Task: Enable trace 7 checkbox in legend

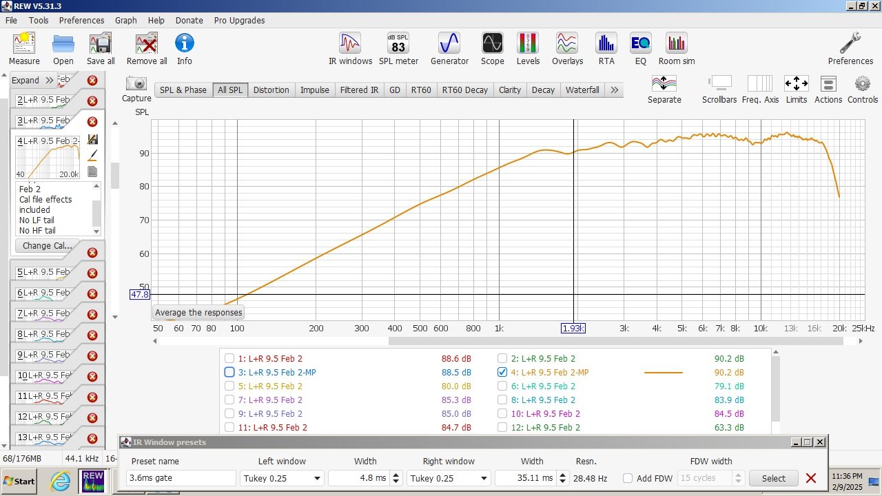Action: [x=229, y=400]
